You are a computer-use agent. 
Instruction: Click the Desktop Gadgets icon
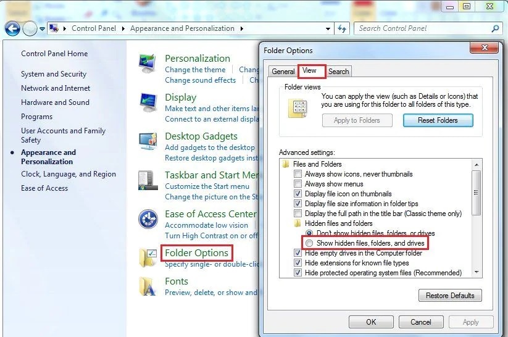[148, 141]
